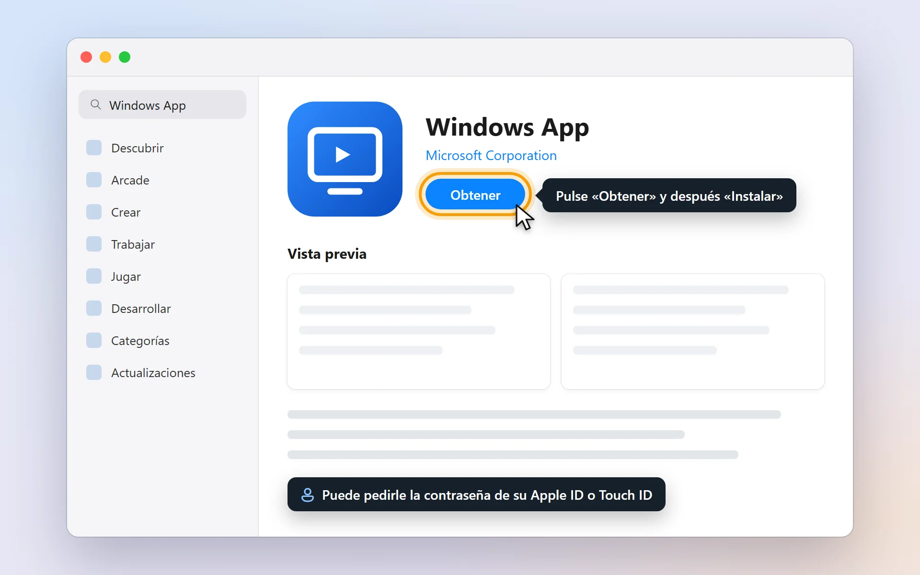
Task: Click the Vista previa heading
Action: click(x=327, y=253)
